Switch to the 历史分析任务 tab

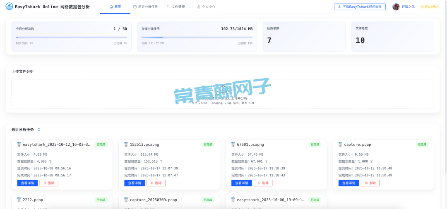tap(145, 7)
